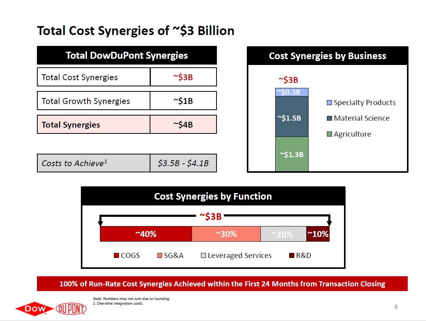426x321 pixels.
Task: Click the COGS legend color square
Action: click(x=117, y=256)
